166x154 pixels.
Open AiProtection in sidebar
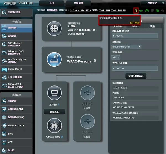click(x=16, y=45)
